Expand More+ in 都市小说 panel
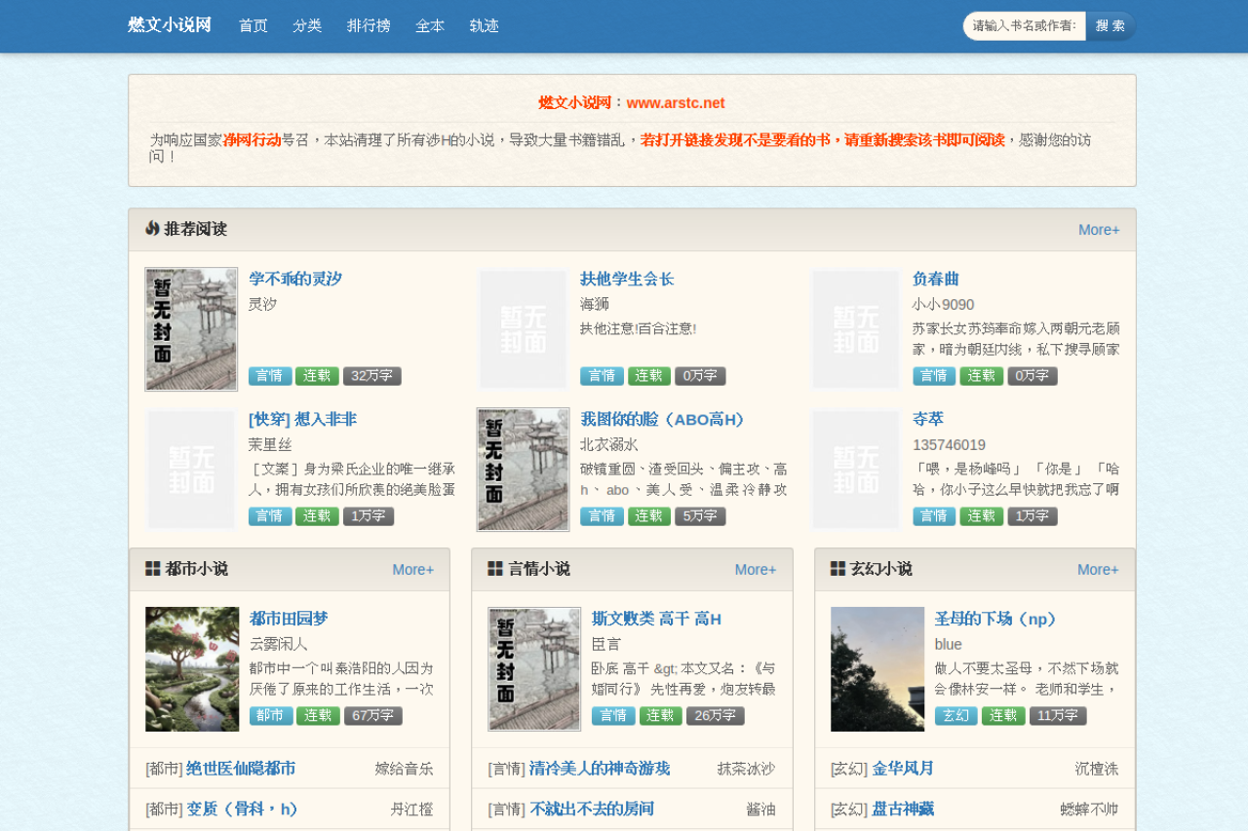Viewport: 1248px width, 831px height. [413, 570]
